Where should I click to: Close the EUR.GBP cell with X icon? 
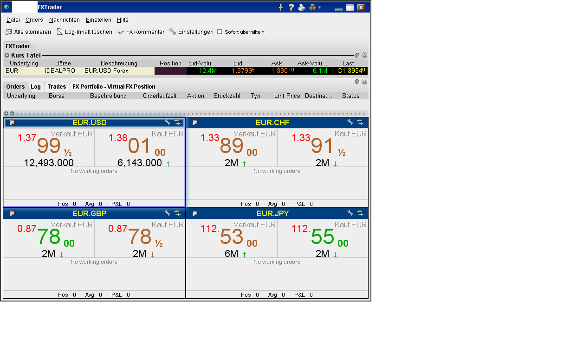(x=12, y=213)
